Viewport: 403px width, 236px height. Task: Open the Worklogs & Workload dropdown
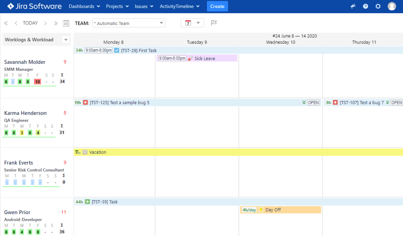point(66,40)
